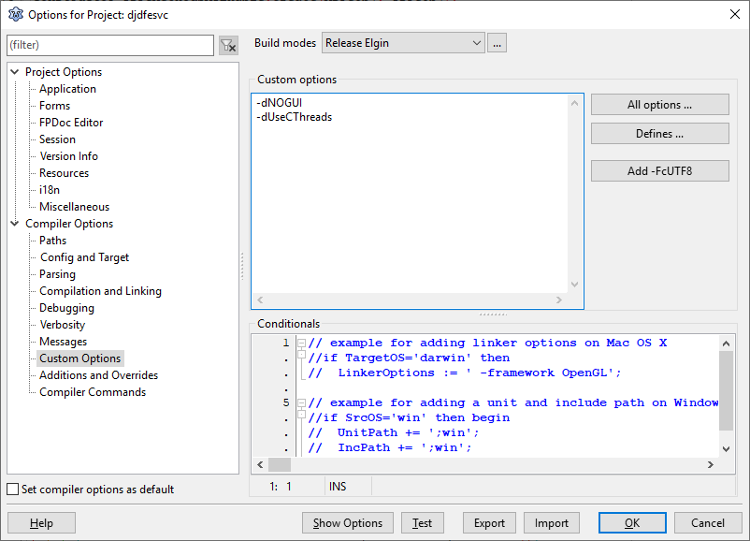Select Verbosity tree item
This screenshot has width=750, height=541.
coord(62,325)
